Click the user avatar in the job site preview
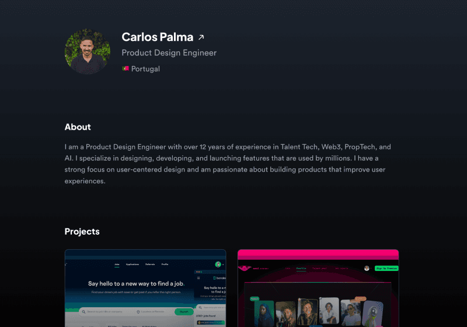The height and width of the screenshot is (327, 467). coord(218,265)
